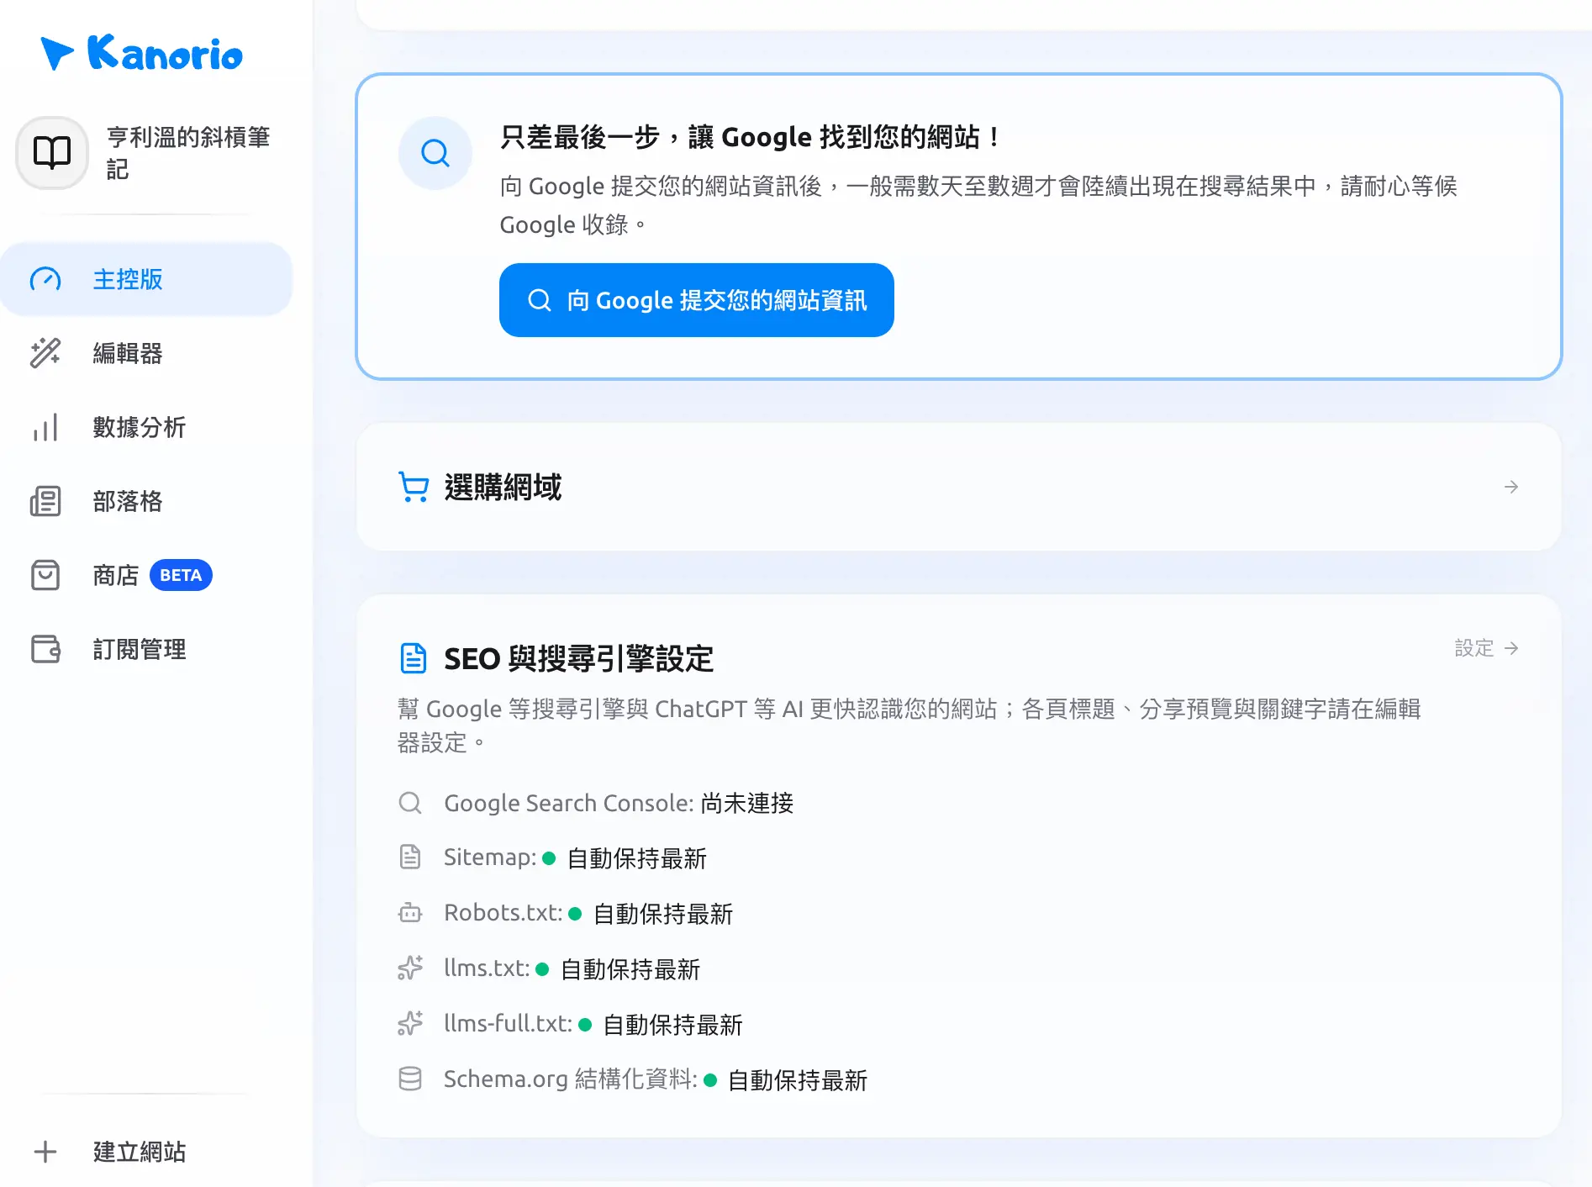Open SEO settings via 設定 arrow
Viewport: 1592px width, 1187px height.
(x=1486, y=648)
